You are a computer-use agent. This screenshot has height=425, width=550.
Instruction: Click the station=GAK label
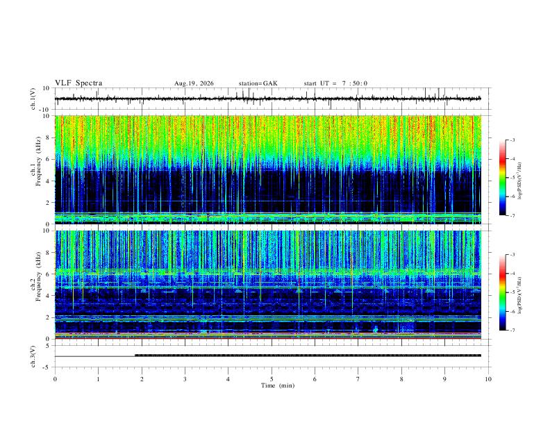pyautogui.click(x=258, y=83)
